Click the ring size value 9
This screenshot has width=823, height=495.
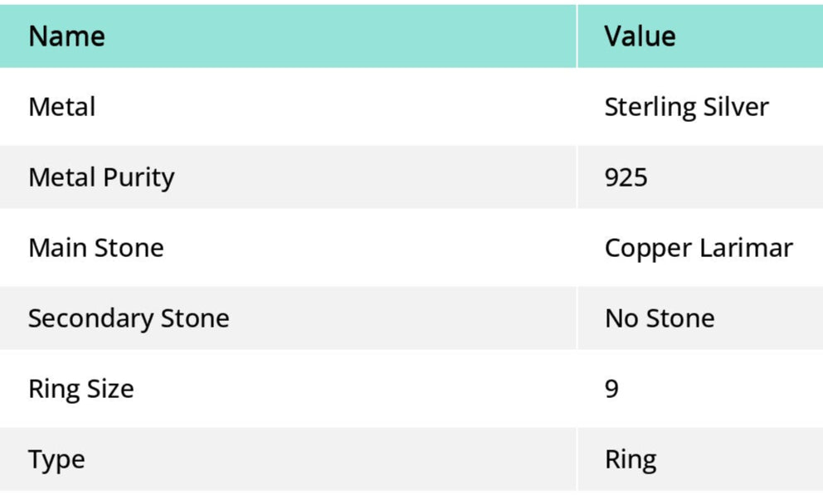tap(611, 389)
